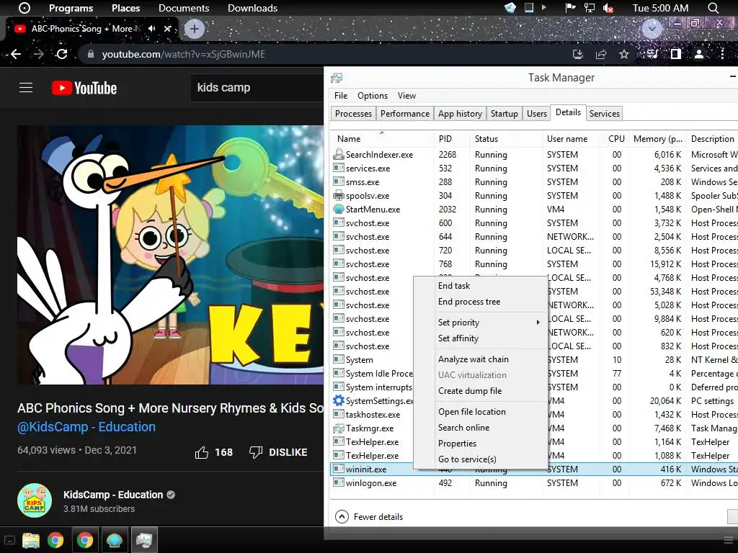738x553 pixels.
Task: Open the KidsCamp - Education channel name
Action: point(113,495)
